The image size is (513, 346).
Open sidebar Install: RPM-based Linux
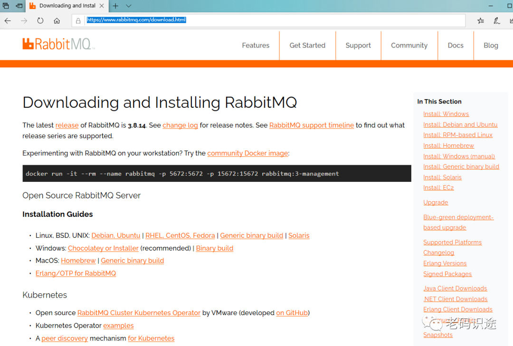458,135
